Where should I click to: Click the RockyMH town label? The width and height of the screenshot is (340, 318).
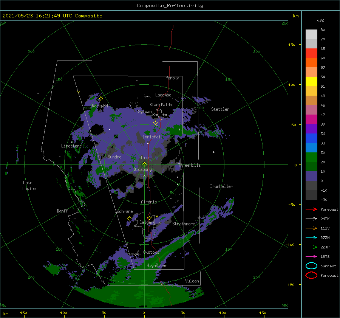(x=100, y=106)
